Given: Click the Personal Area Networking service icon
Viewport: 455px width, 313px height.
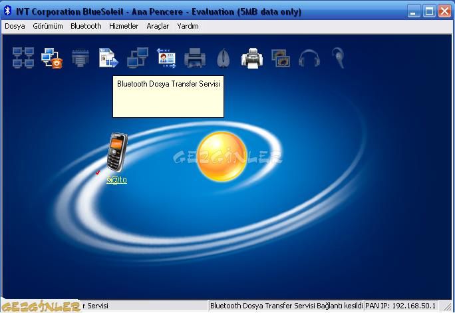Looking at the screenshot, I should pyautogui.click(x=23, y=58).
